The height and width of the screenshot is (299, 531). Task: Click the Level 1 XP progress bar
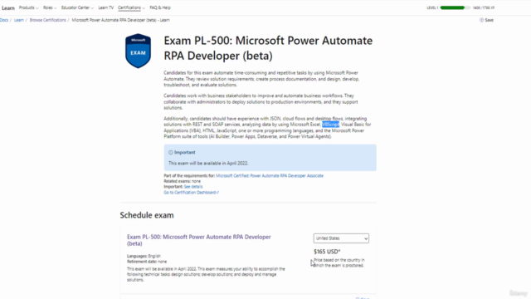point(455,7)
